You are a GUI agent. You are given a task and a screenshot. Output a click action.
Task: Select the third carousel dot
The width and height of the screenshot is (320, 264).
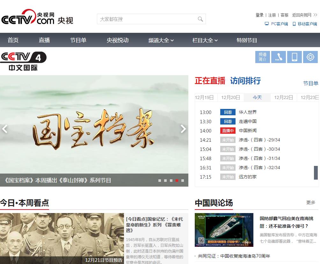[171, 181]
